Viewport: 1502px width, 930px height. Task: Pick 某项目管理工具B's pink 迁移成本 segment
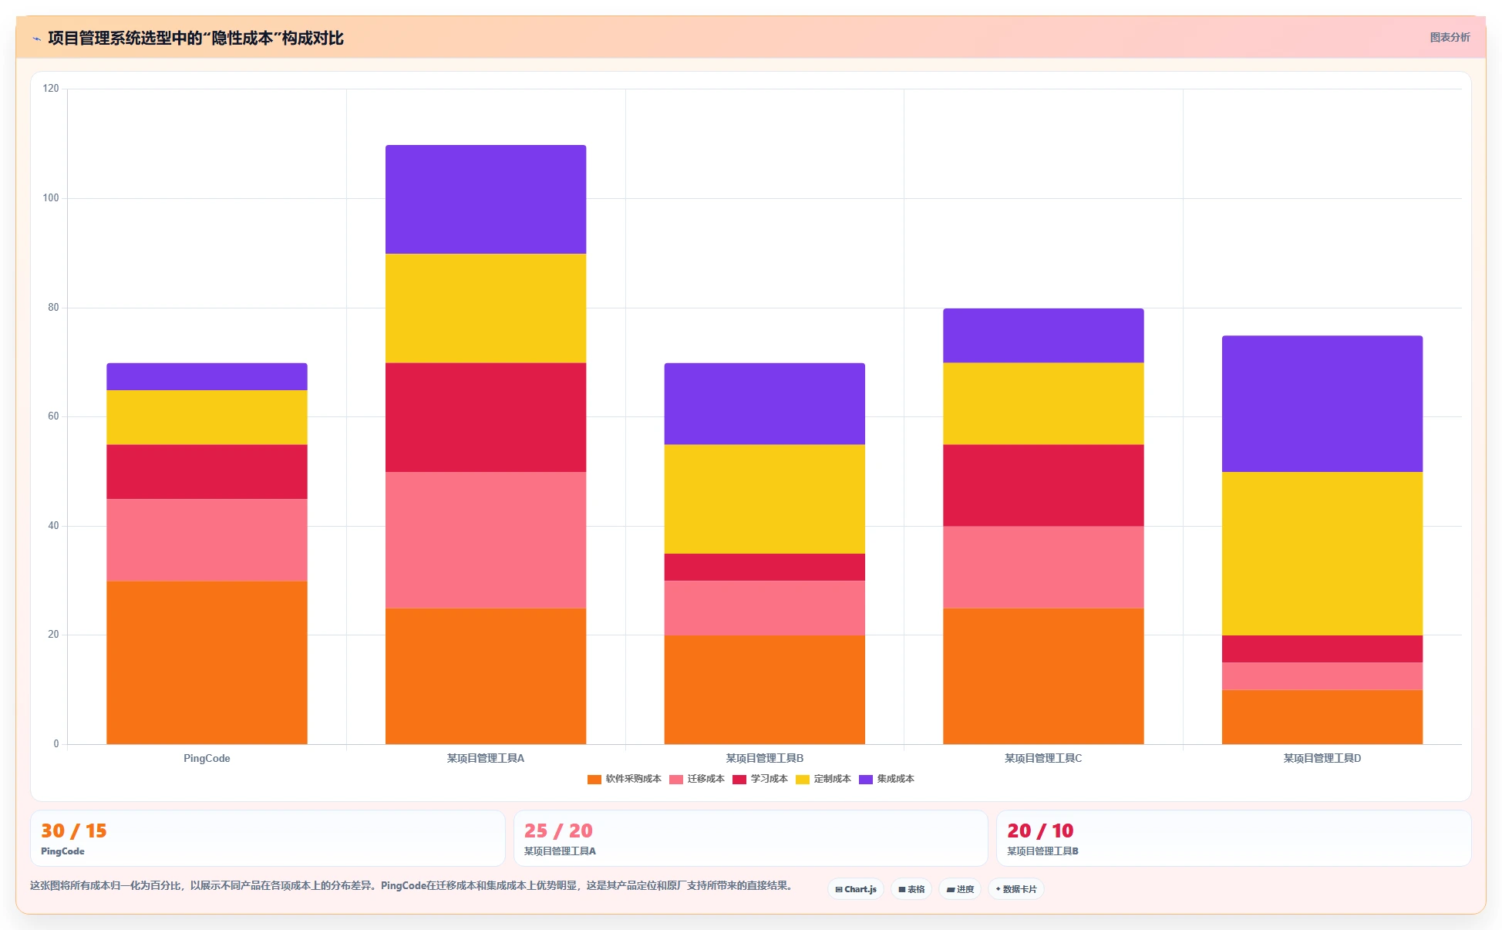click(x=765, y=608)
